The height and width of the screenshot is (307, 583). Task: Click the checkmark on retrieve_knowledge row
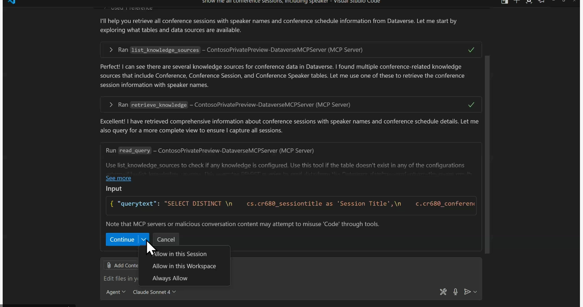click(x=471, y=105)
